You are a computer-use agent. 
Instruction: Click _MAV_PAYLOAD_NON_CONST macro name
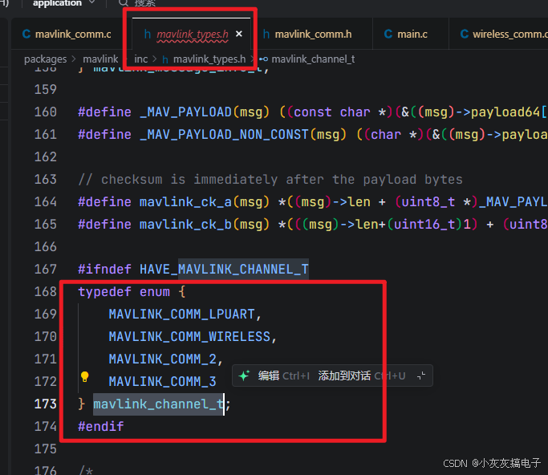224,135
